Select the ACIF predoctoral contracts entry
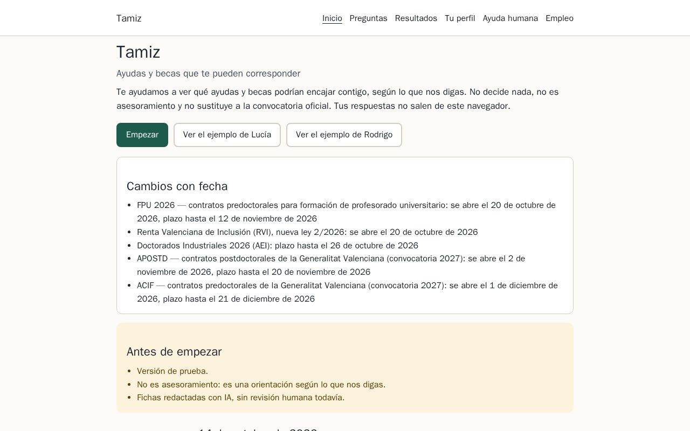690x431 pixels. pos(347,292)
